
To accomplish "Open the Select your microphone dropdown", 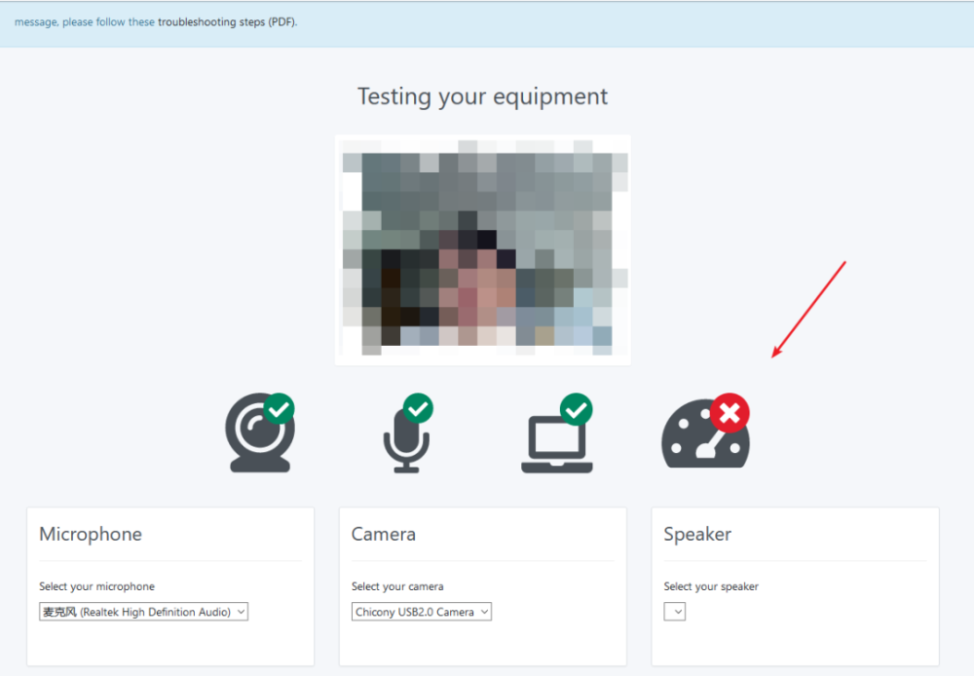I will [x=143, y=612].
